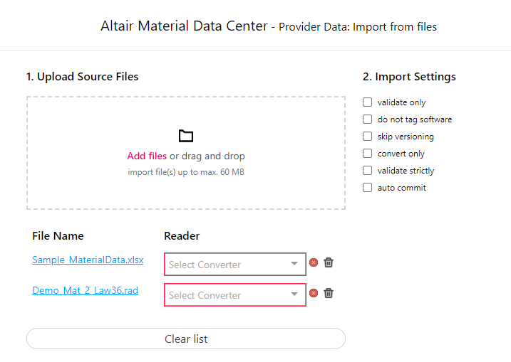Image resolution: width=511 pixels, height=362 pixels.
Task: Turn on the auto commit checkbox
Action: pyautogui.click(x=368, y=188)
